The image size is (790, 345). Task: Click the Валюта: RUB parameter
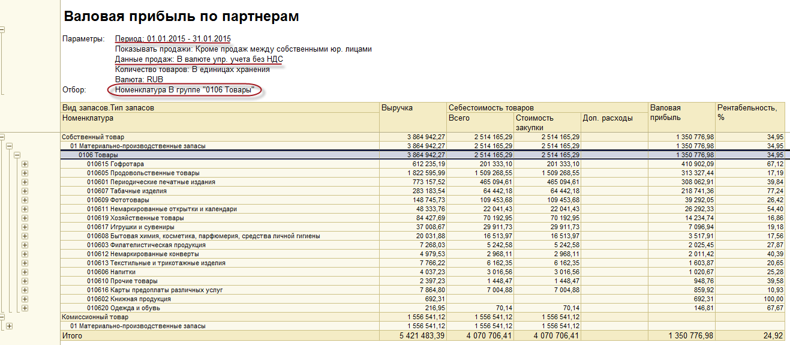[x=139, y=80]
